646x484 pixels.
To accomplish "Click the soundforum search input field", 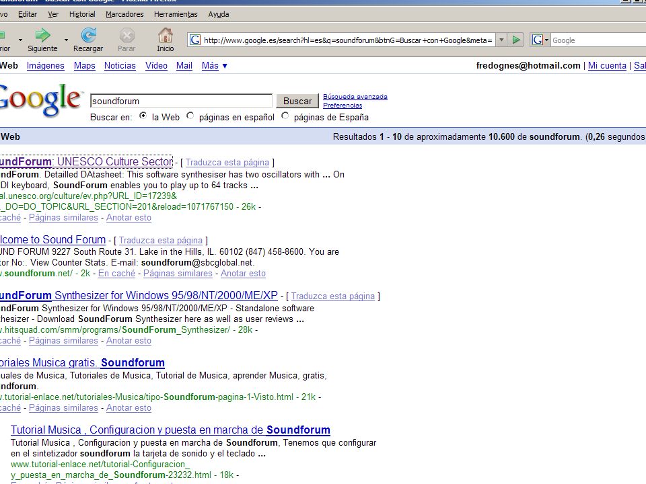I will click(x=181, y=101).
